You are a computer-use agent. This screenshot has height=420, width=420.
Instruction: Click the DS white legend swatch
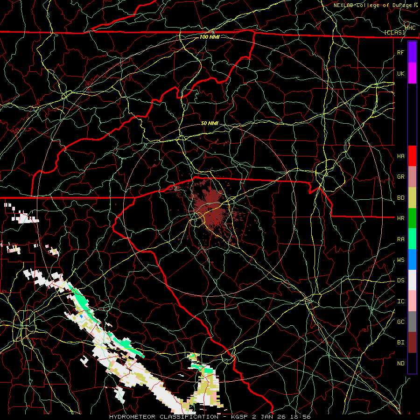pos(412,280)
